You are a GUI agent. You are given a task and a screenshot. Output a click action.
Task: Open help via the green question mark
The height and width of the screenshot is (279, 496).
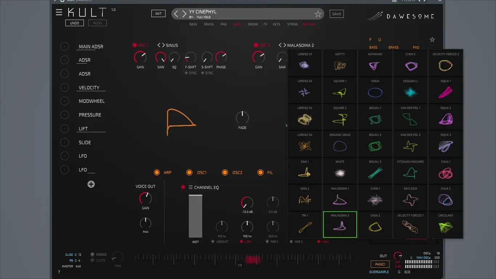point(59,272)
